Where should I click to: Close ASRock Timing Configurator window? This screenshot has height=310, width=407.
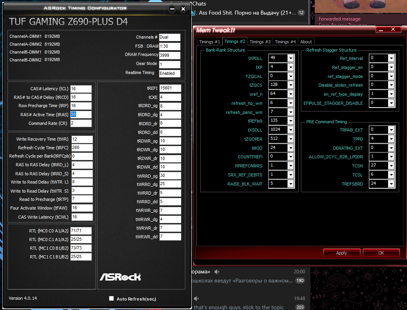pyautogui.click(x=183, y=9)
